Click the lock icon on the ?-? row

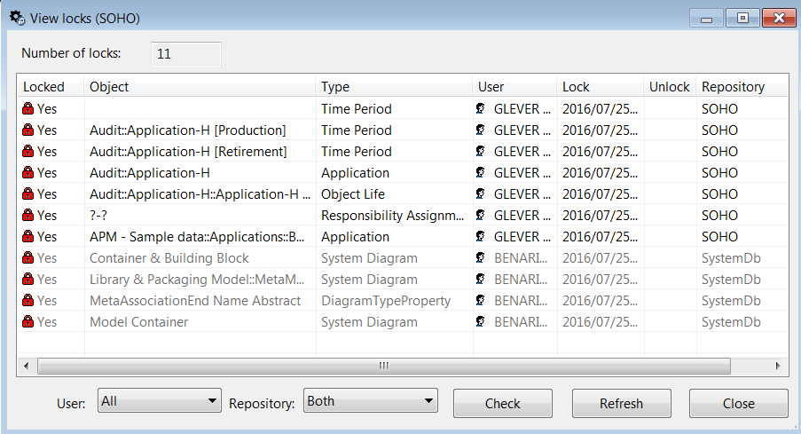pyautogui.click(x=28, y=216)
